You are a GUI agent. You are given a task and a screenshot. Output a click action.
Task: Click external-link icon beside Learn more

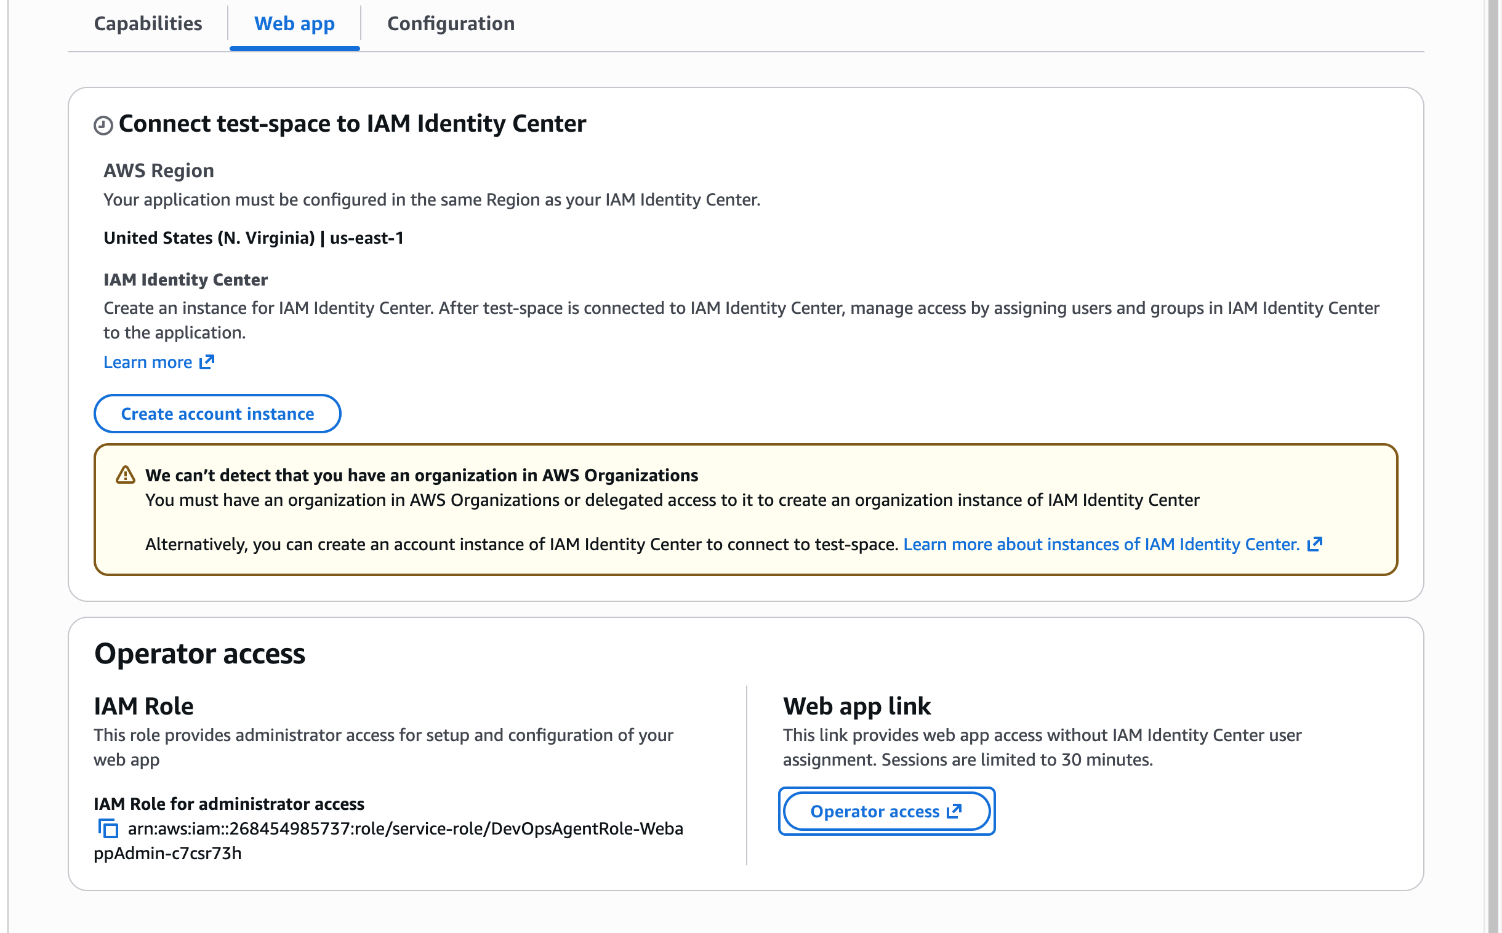207,362
